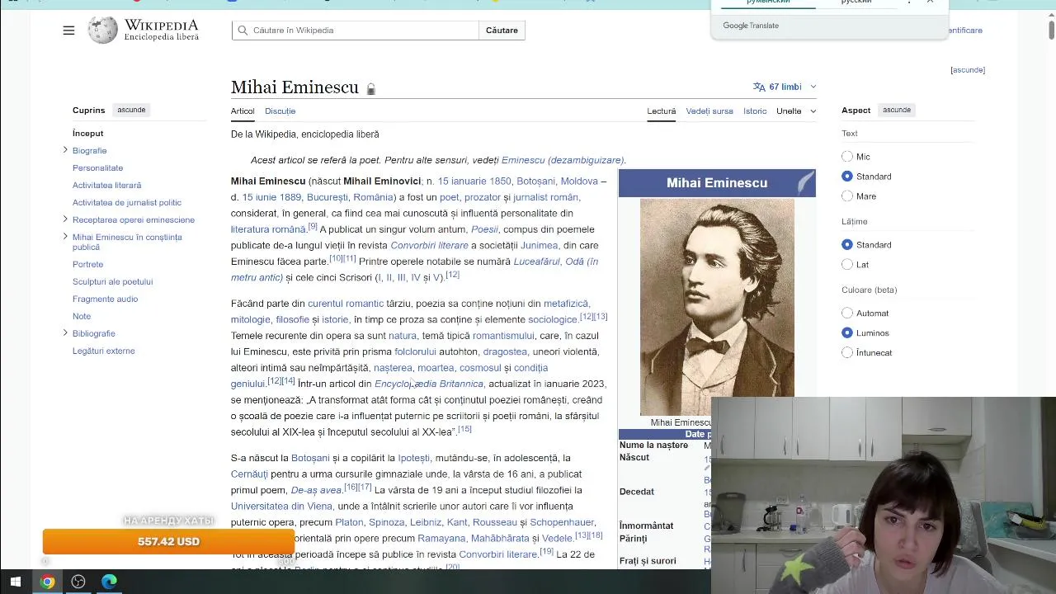The height and width of the screenshot is (594, 1056).
Task: Go to Note in the contents
Action: coord(82,316)
